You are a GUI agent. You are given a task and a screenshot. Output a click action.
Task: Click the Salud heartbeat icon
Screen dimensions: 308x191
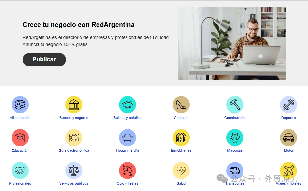pos(181,171)
